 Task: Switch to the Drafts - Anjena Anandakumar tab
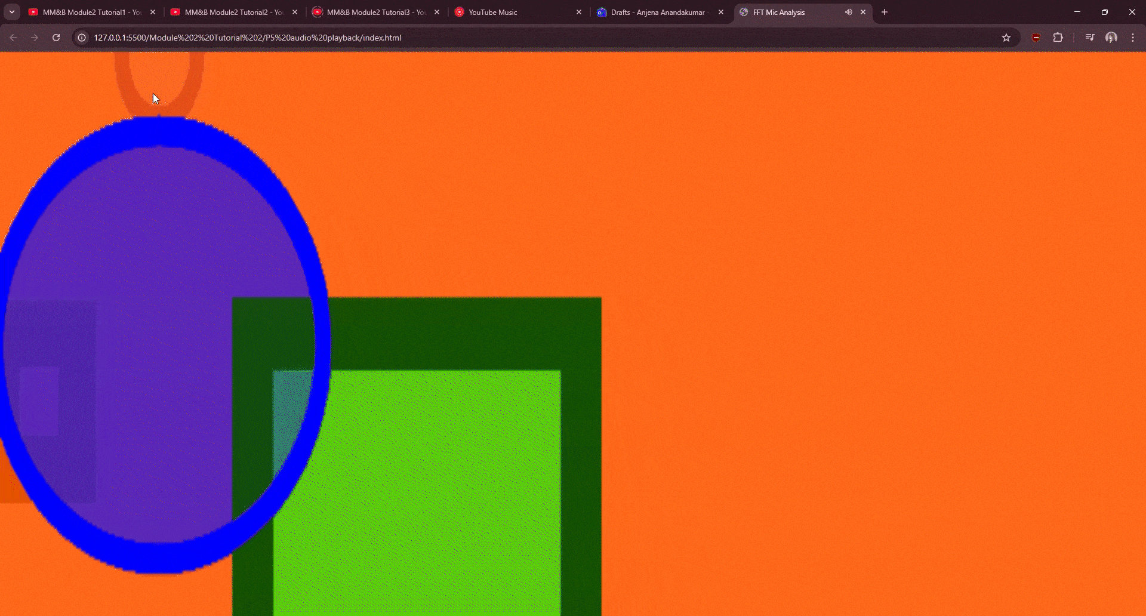coord(657,11)
